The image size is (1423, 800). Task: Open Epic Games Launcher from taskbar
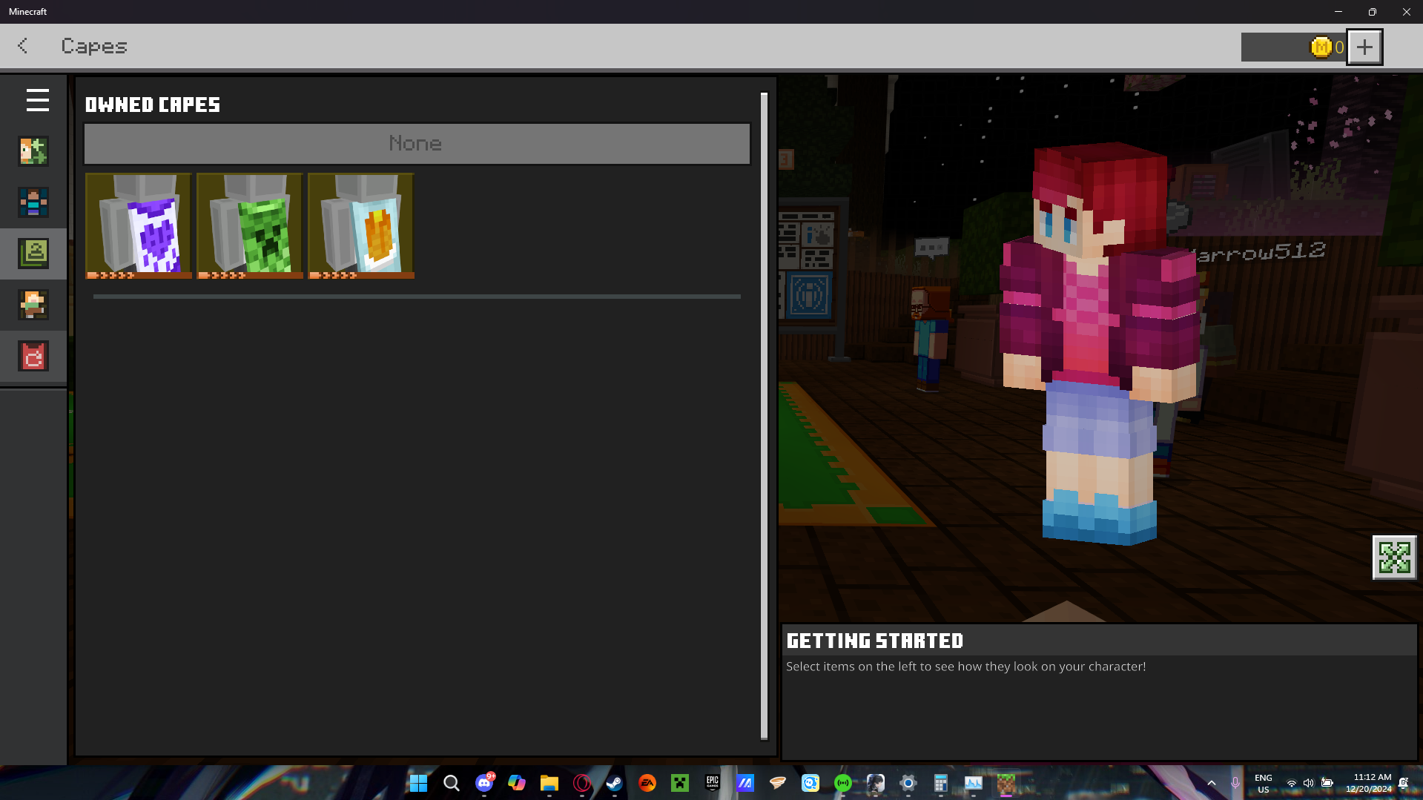click(x=713, y=783)
